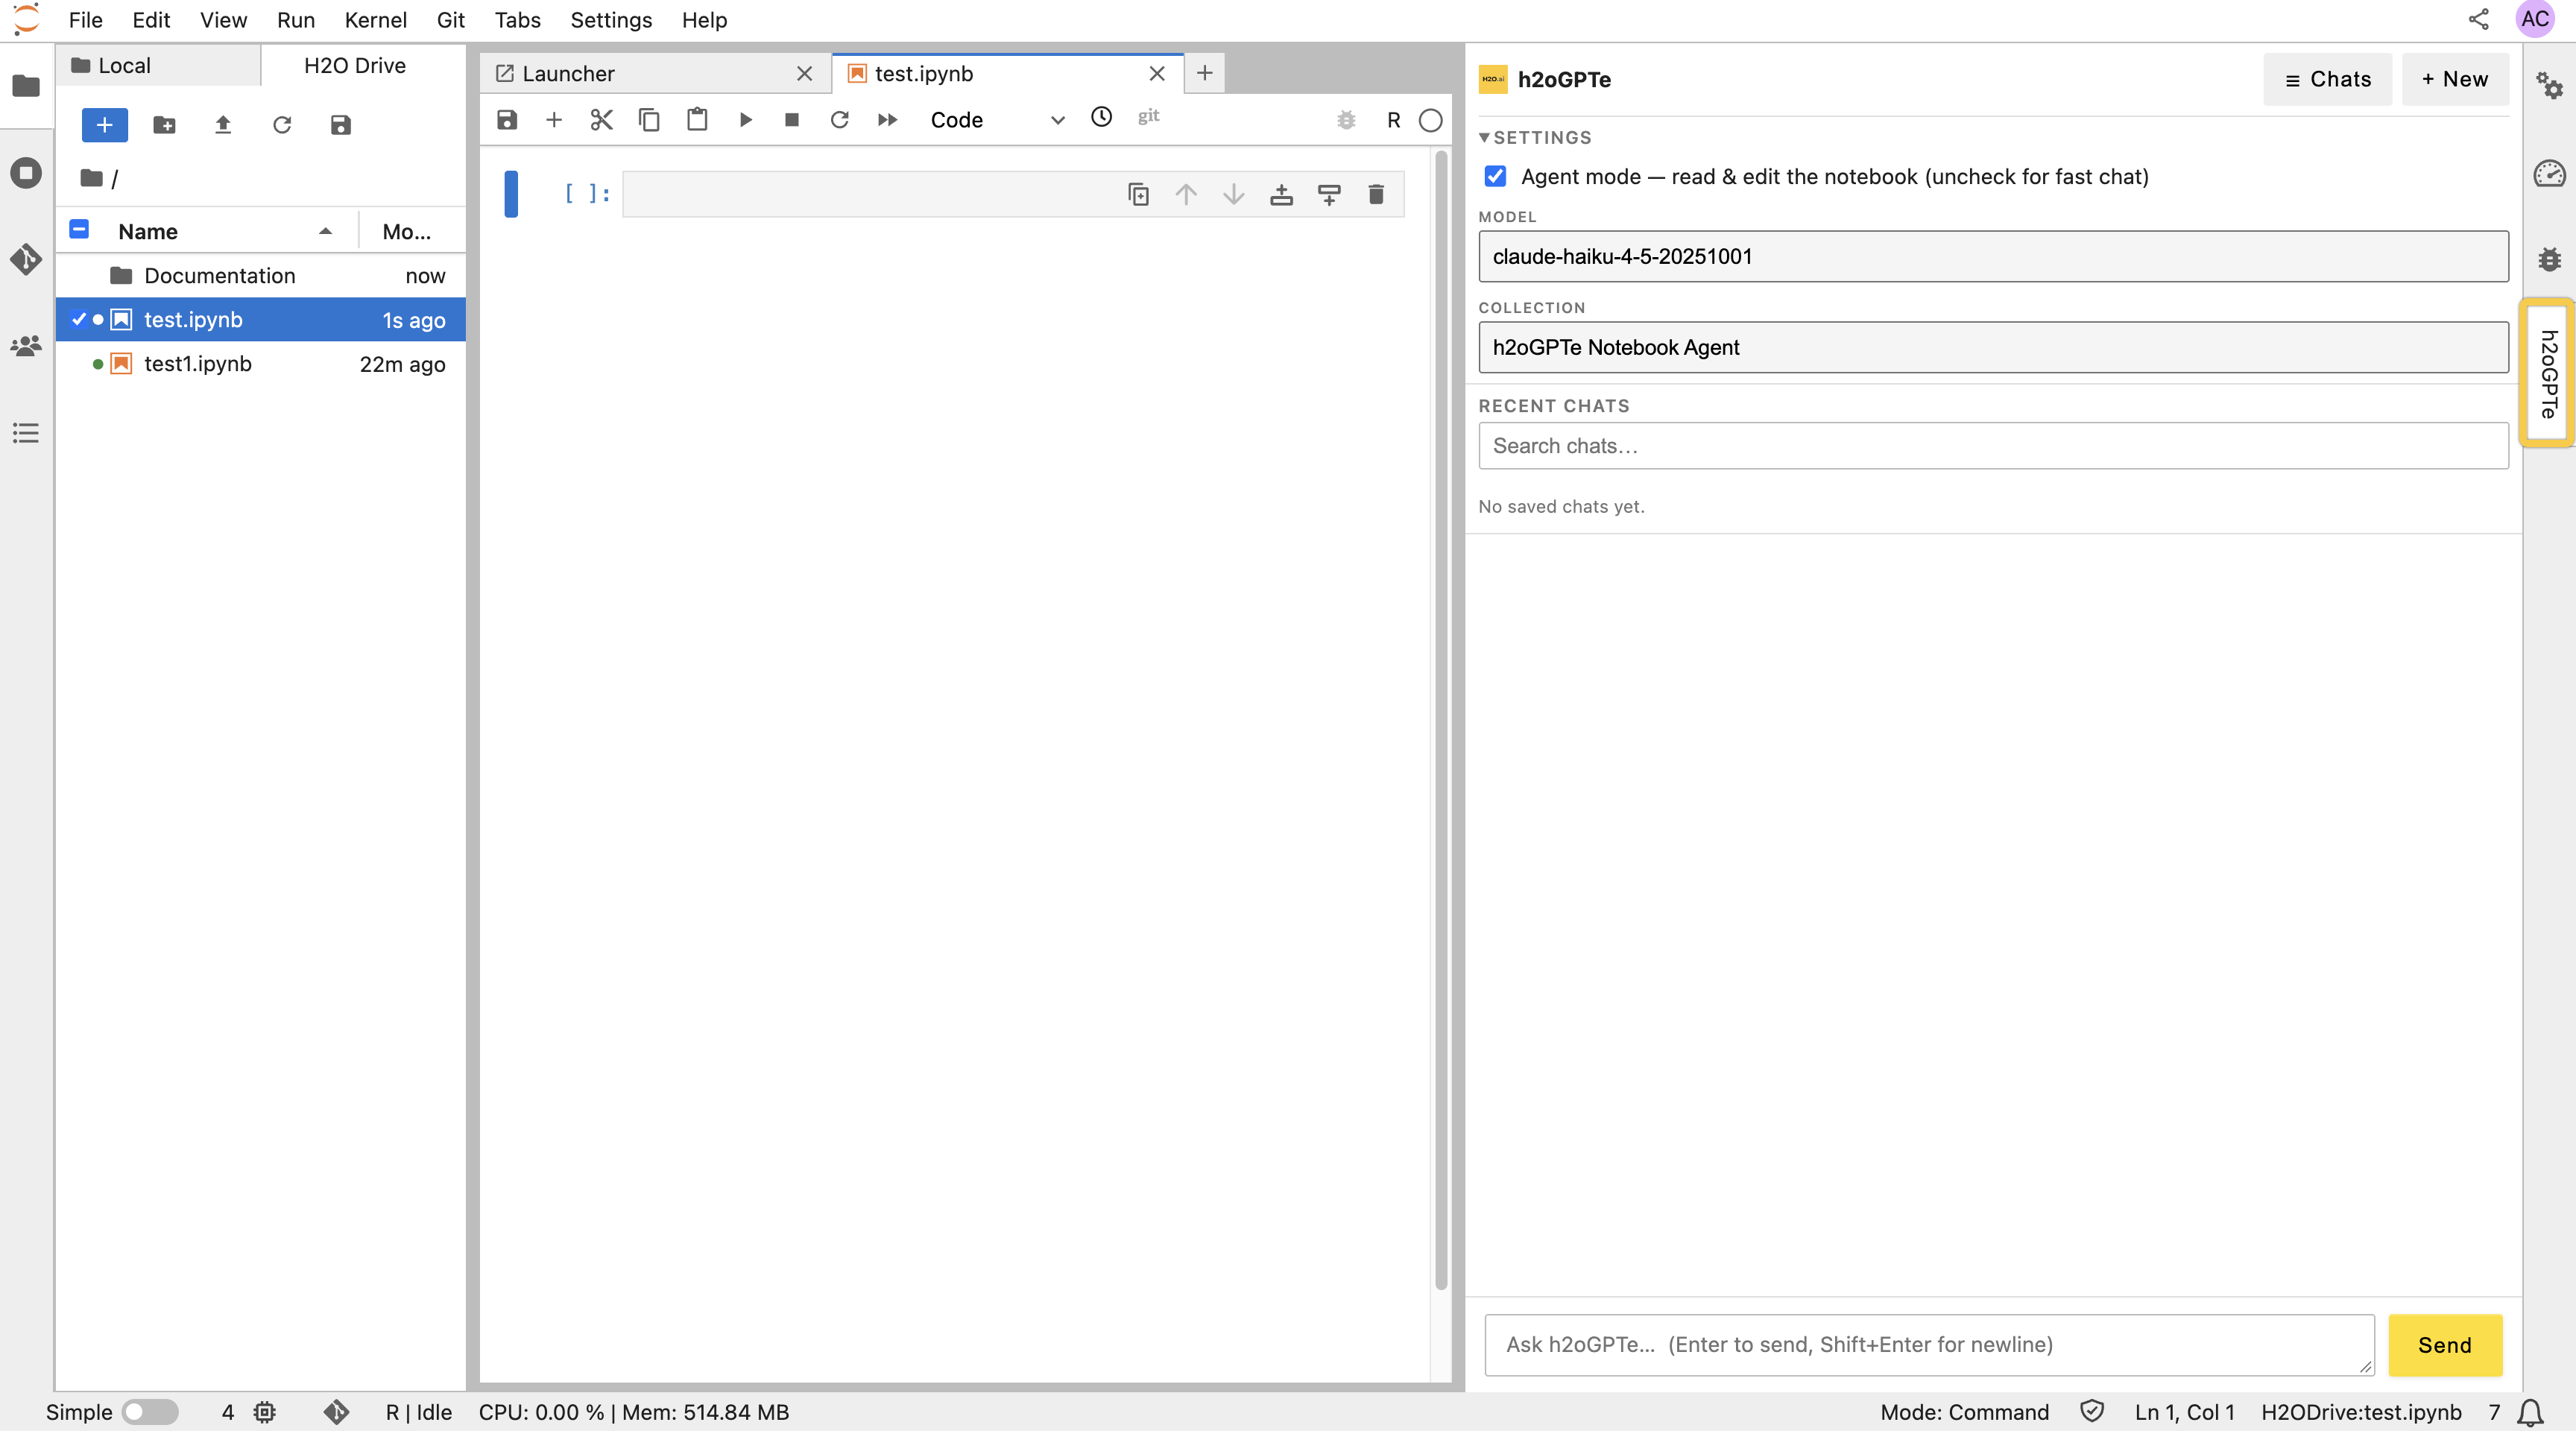Toggle Agent mode checkbox
This screenshot has height=1431, width=2576.
coord(1495,176)
